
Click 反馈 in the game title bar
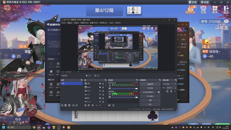193,2
